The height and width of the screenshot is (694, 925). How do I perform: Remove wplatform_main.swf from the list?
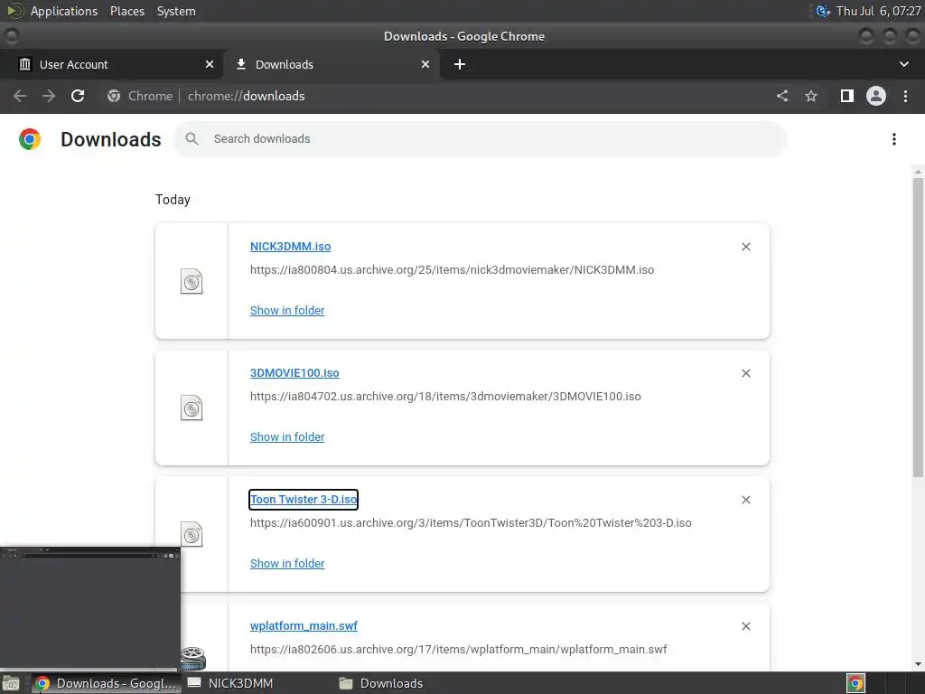745,626
